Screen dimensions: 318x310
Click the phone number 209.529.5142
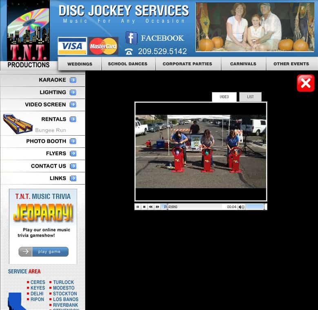click(162, 51)
